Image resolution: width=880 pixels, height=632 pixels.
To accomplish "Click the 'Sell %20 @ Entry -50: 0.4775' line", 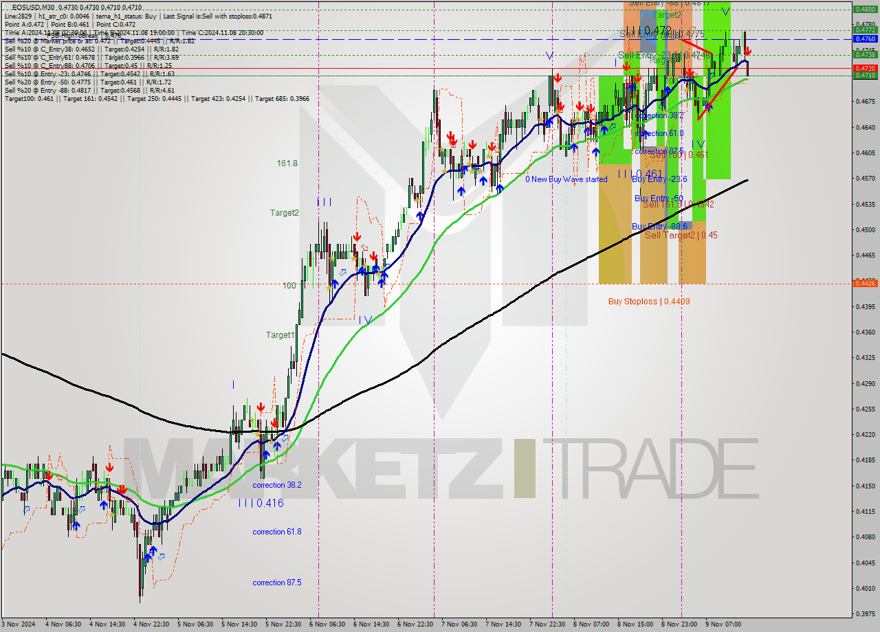I will click(89, 82).
